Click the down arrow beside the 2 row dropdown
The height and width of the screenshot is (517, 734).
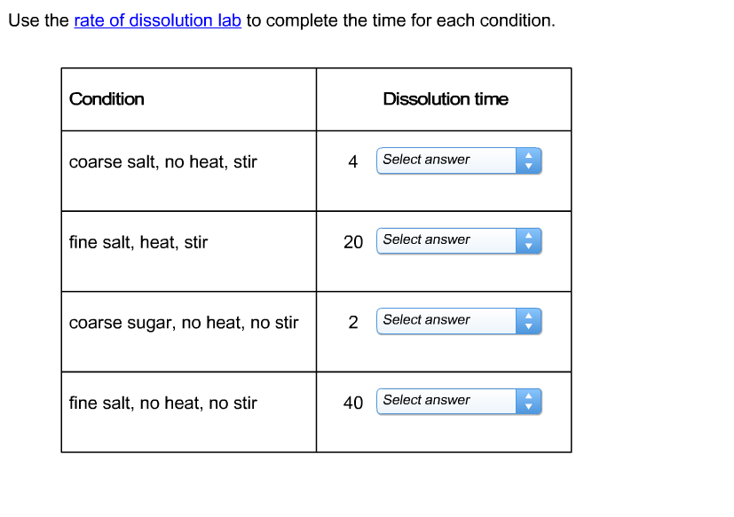(529, 326)
